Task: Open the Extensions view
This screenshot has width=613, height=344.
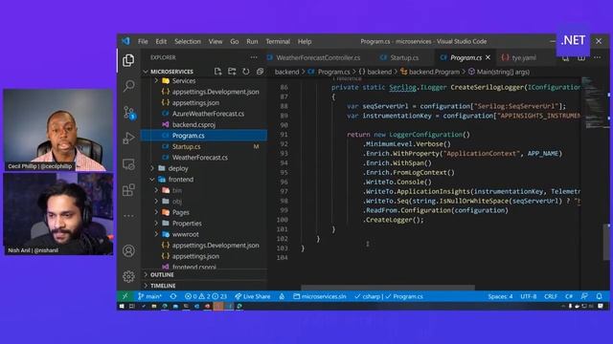Action: coord(128,190)
